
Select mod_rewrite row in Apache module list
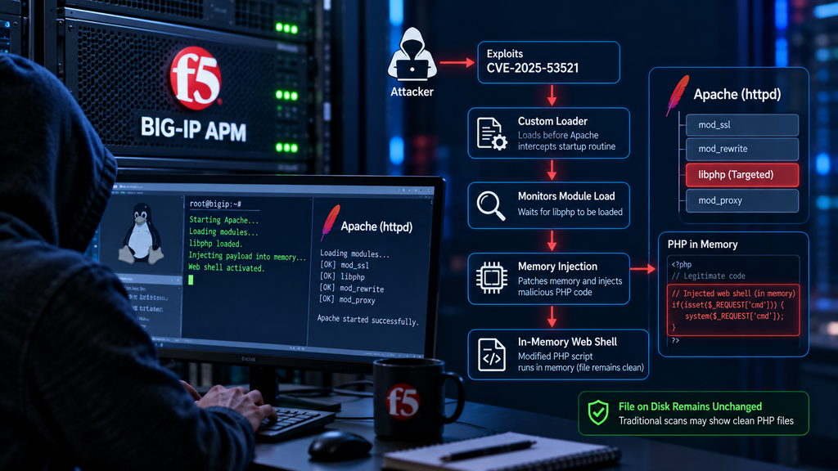coord(741,149)
